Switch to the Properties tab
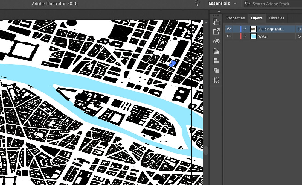 coord(236,18)
